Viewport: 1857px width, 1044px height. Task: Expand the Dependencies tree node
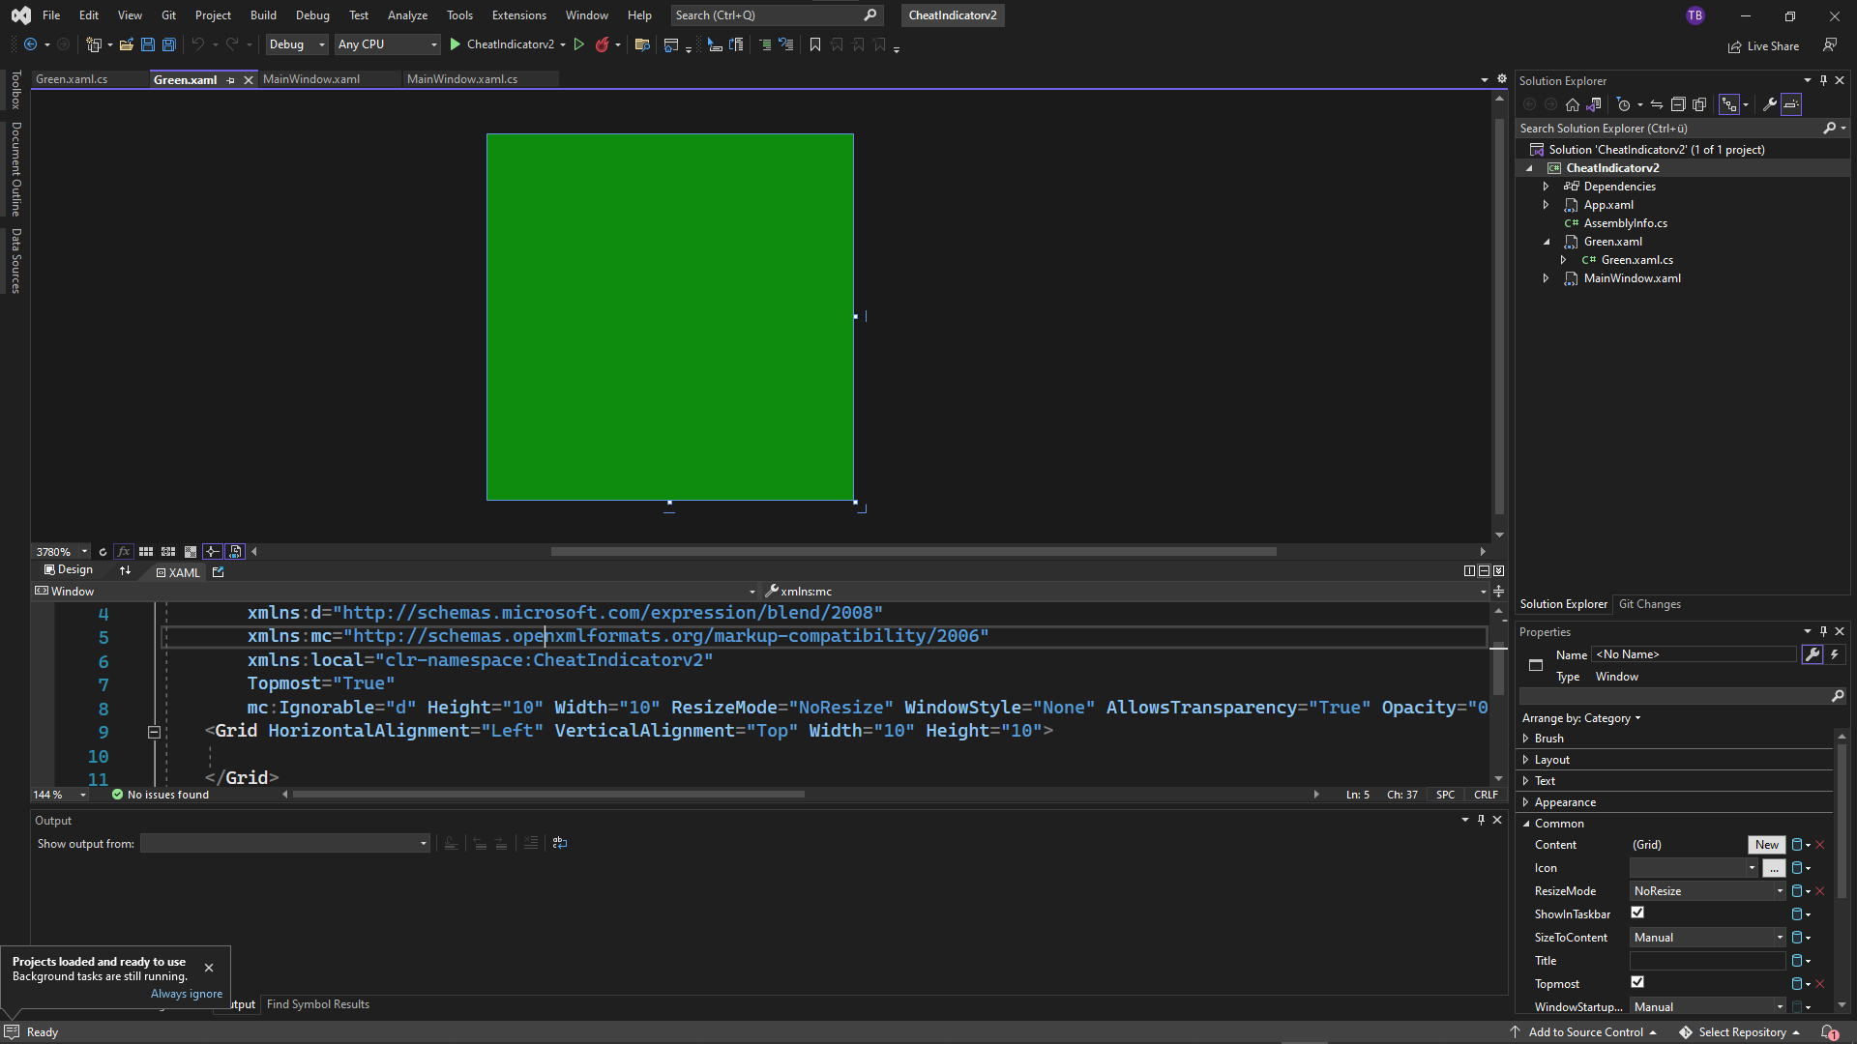(1546, 187)
